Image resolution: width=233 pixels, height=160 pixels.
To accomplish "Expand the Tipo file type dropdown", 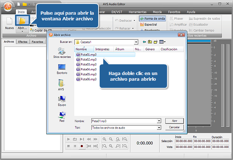I will click(x=159, y=127).
